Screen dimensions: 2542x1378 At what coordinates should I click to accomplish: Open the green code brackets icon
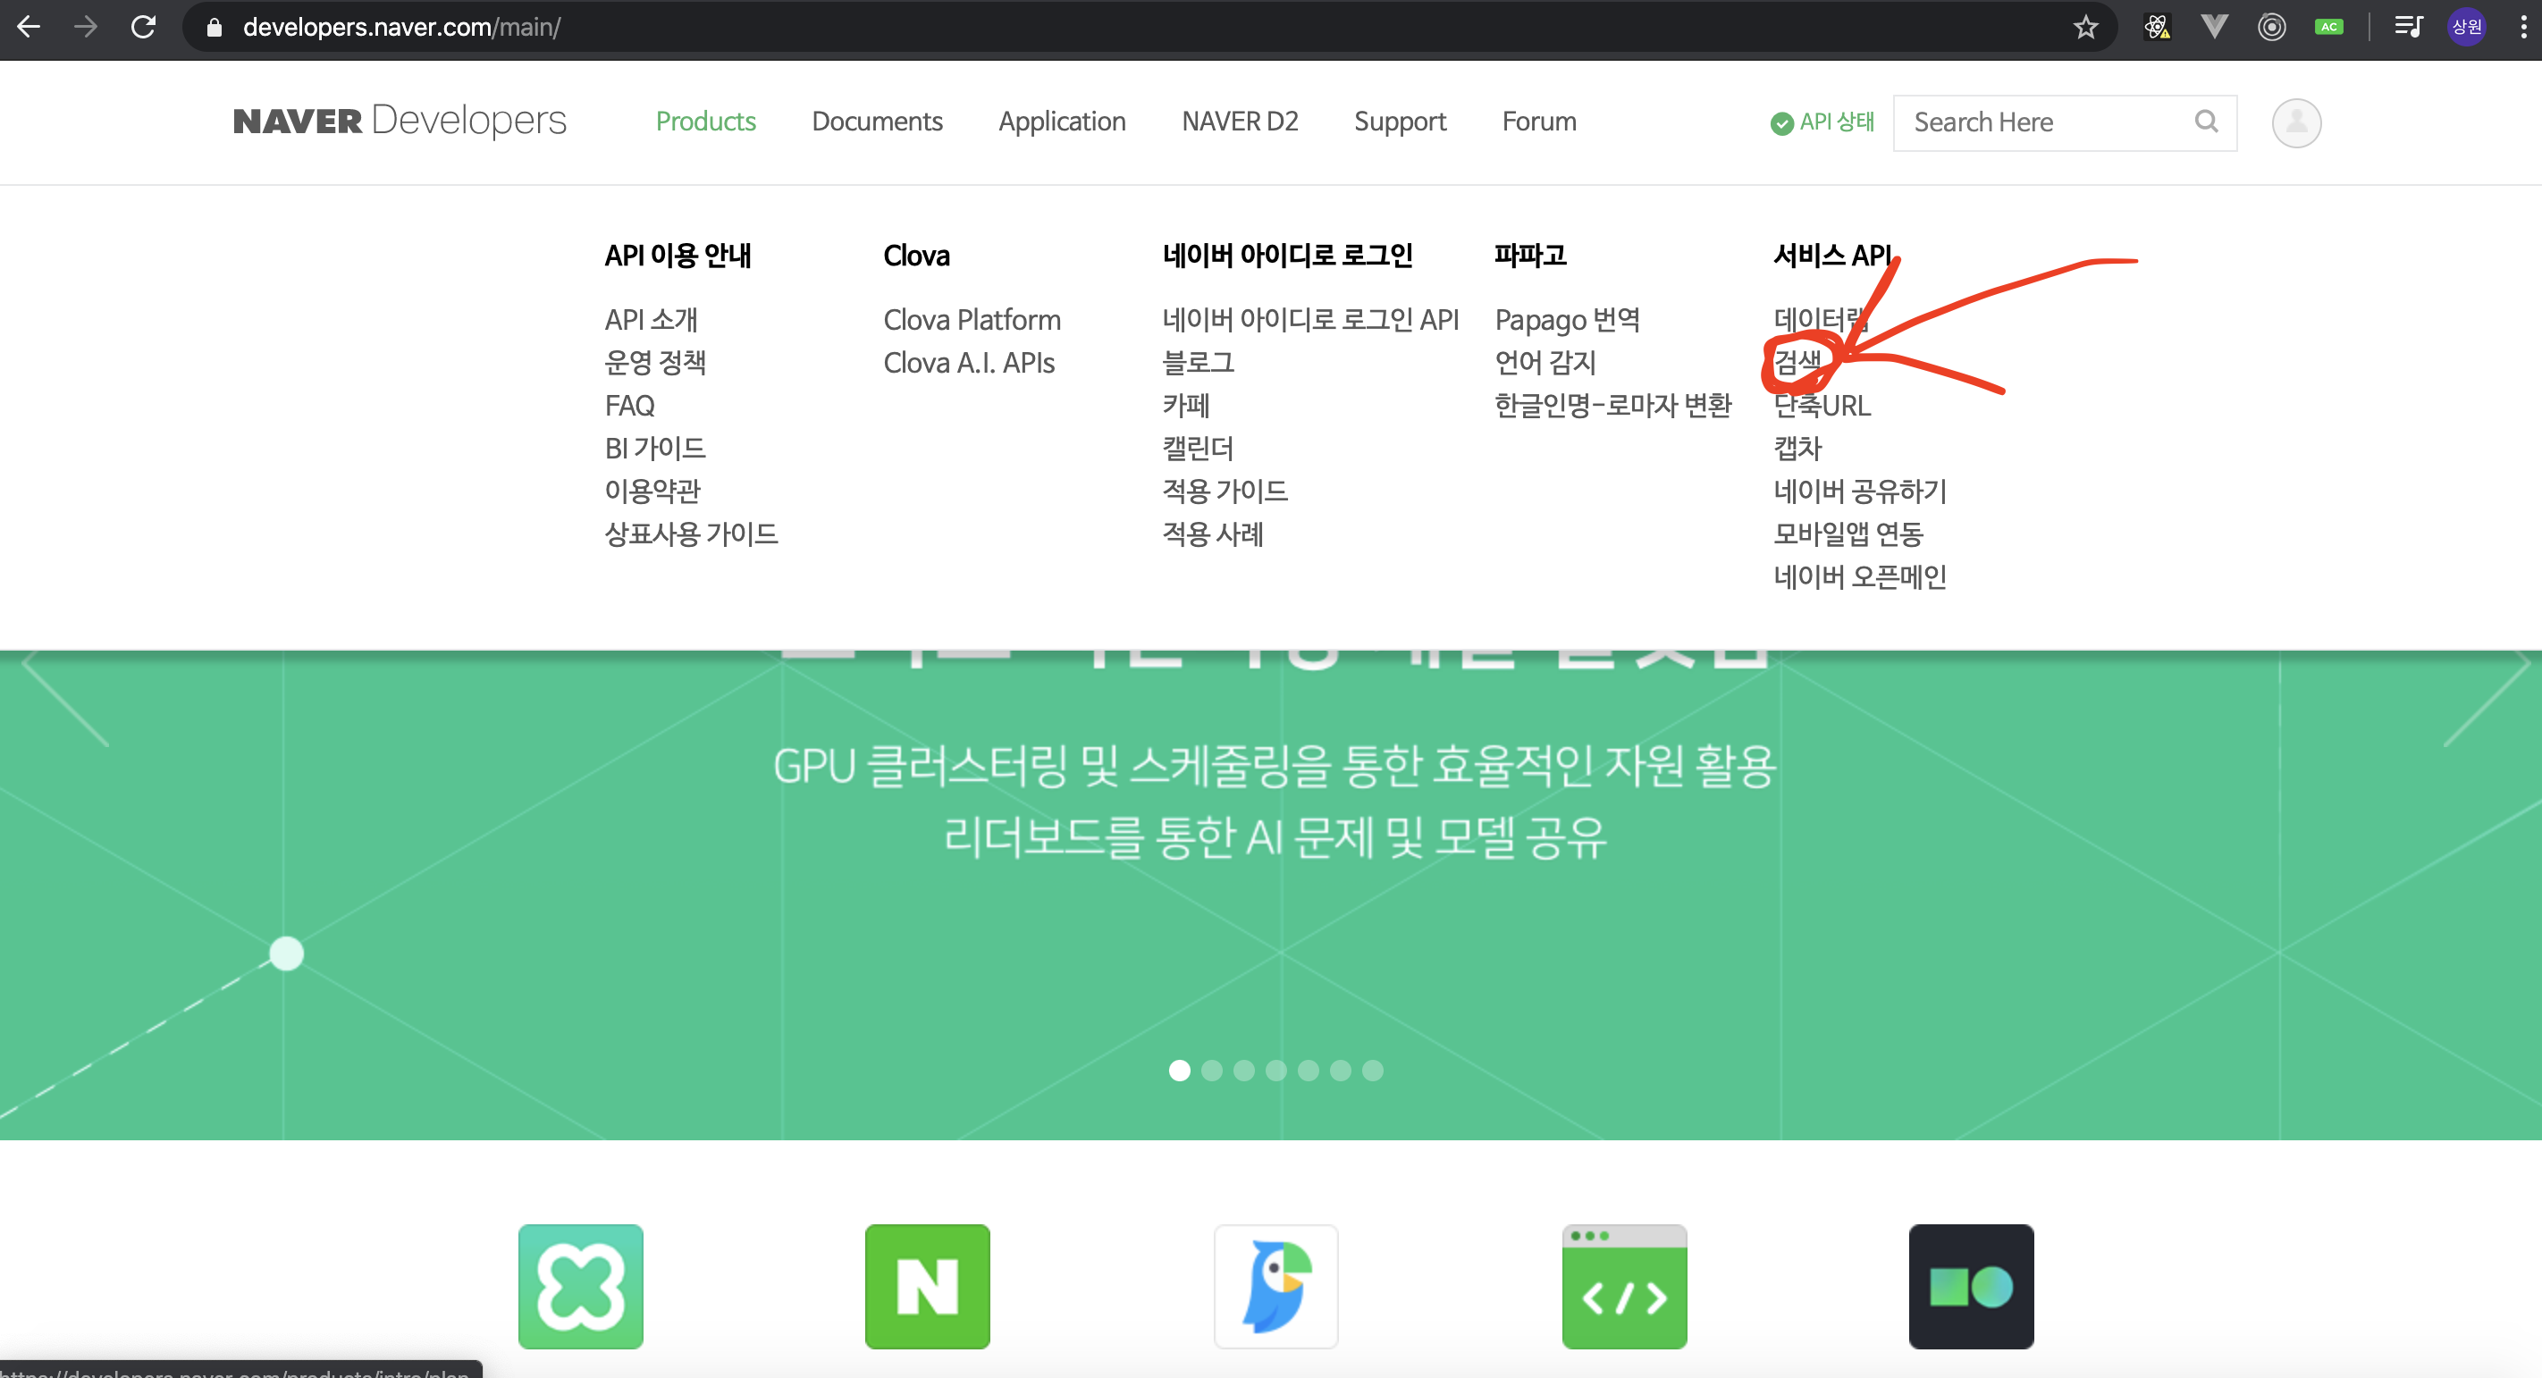(x=1623, y=1285)
